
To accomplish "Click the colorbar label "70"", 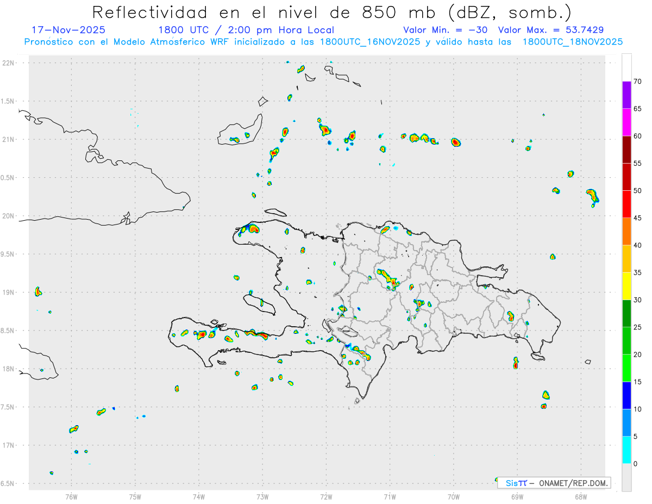I will (638, 82).
